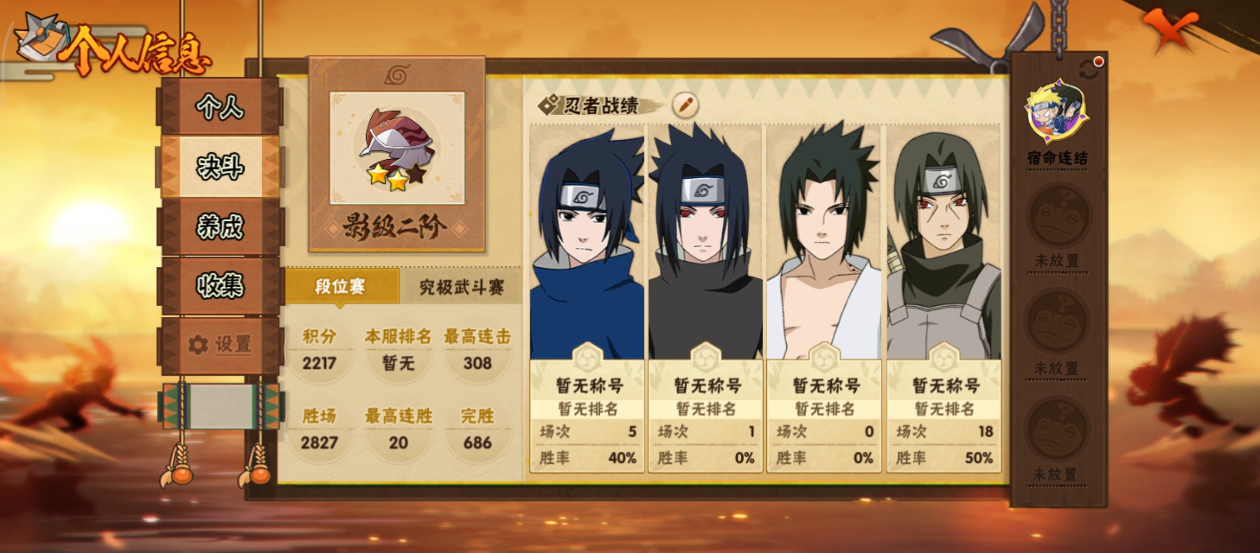1260x553 pixels.
Task: Open the 养成 section
Action: pyautogui.click(x=220, y=227)
